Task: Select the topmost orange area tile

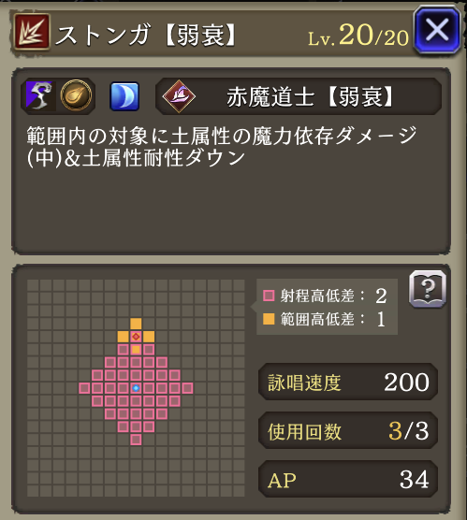Action: point(136,324)
